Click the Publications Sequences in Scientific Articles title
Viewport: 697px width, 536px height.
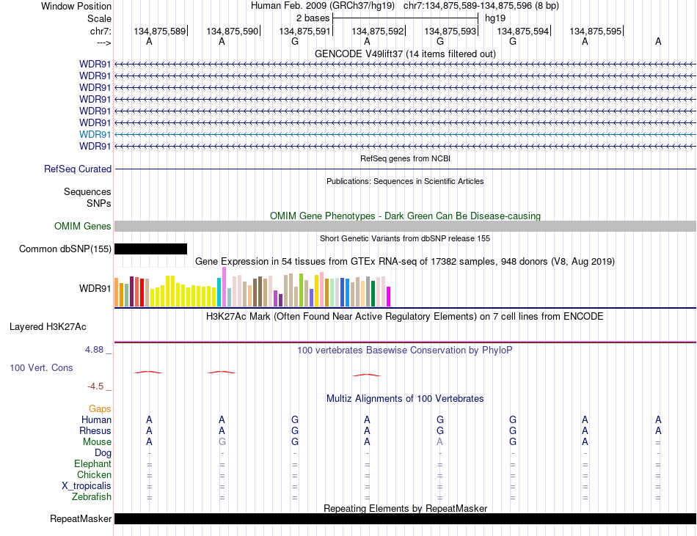[x=405, y=180]
